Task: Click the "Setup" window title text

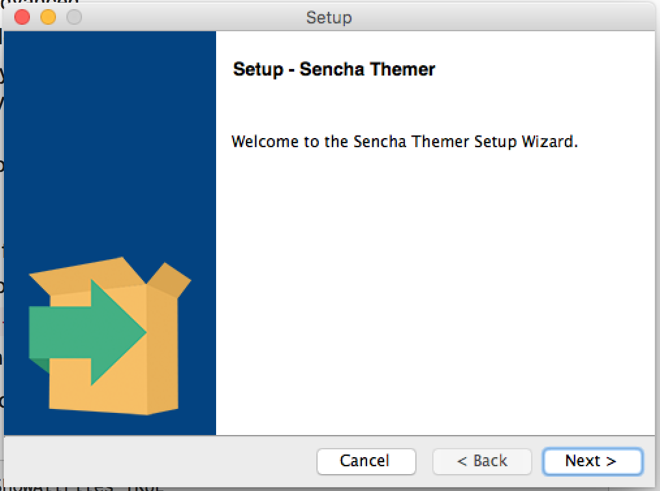Action: [329, 17]
